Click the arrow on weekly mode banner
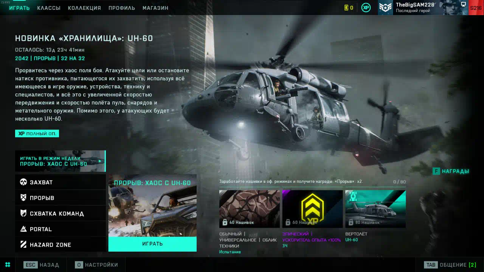The width and height of the screenshot is (484, 272). tap(100, 161)
